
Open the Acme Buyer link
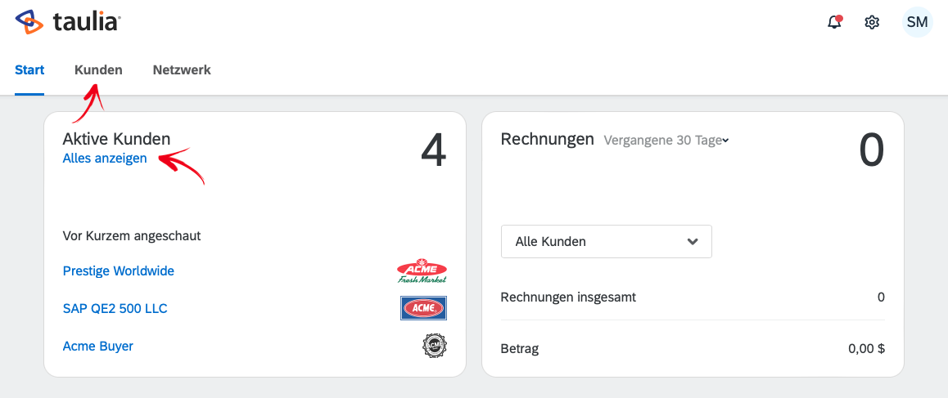[98, 346]
